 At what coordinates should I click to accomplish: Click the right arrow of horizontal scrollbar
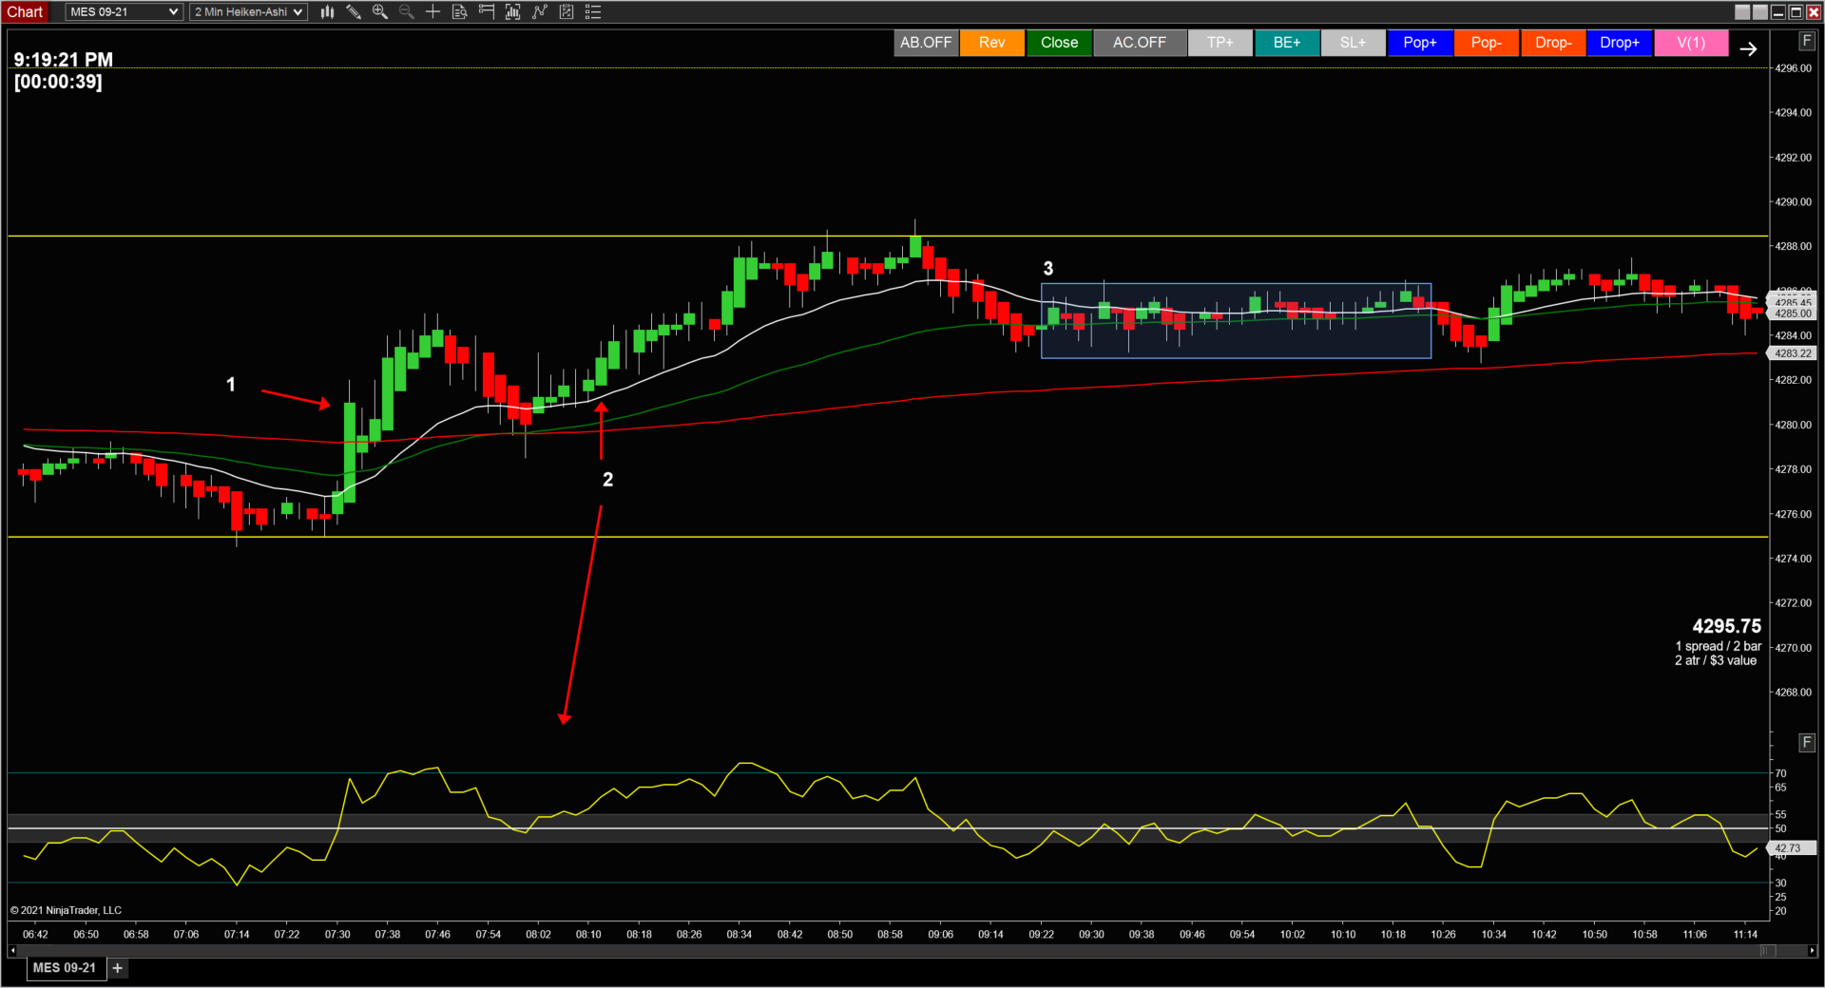1813,950
